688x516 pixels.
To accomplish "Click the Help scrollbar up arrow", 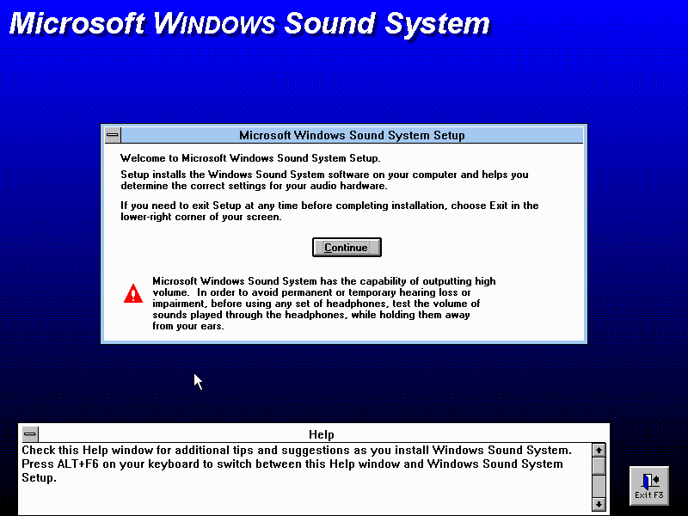I will (599, 450).
